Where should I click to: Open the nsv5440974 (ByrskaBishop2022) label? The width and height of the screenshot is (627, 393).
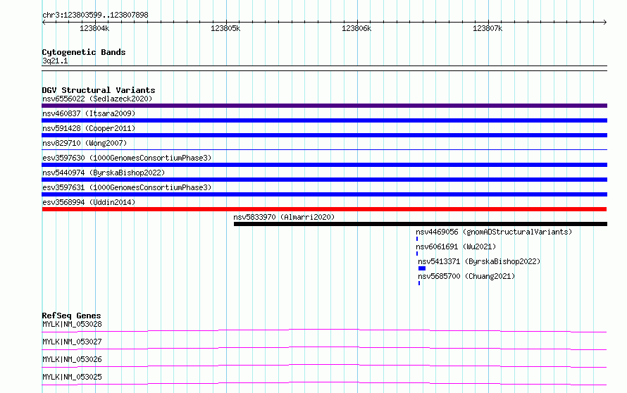pyautogui.click(x=104, y=173)
